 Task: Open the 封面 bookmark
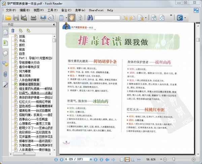[x=22, y=36]
